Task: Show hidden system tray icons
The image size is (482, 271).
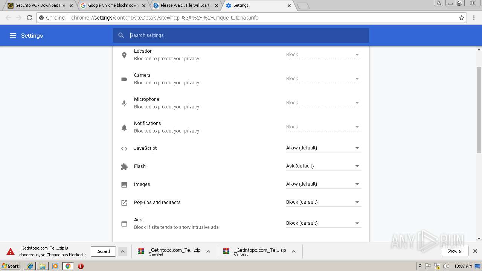Action: [x=420, y=266]
